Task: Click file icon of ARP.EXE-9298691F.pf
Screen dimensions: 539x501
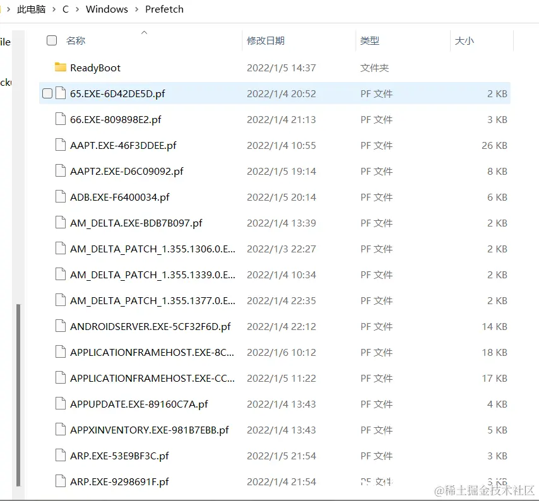Action: click(61, 481)
